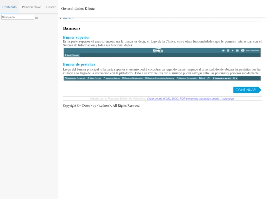Click the Banner superior screenshot image
The image size is (266, 199).
point(162,53)
